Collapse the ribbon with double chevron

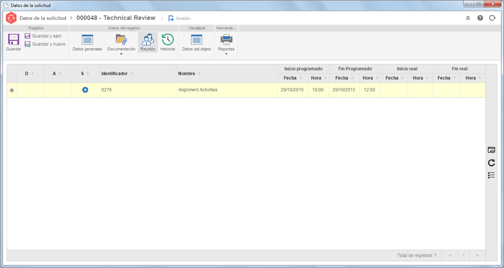pyautogui.click(x=468, y=18)
